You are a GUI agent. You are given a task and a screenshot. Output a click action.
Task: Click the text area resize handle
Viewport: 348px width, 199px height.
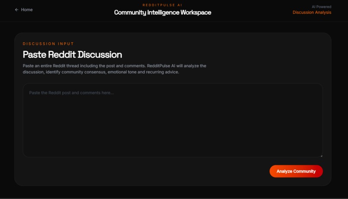click(x=321, y=156)
